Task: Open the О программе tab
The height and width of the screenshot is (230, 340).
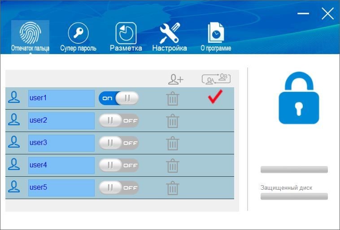Action: click(x=216, y=37)
